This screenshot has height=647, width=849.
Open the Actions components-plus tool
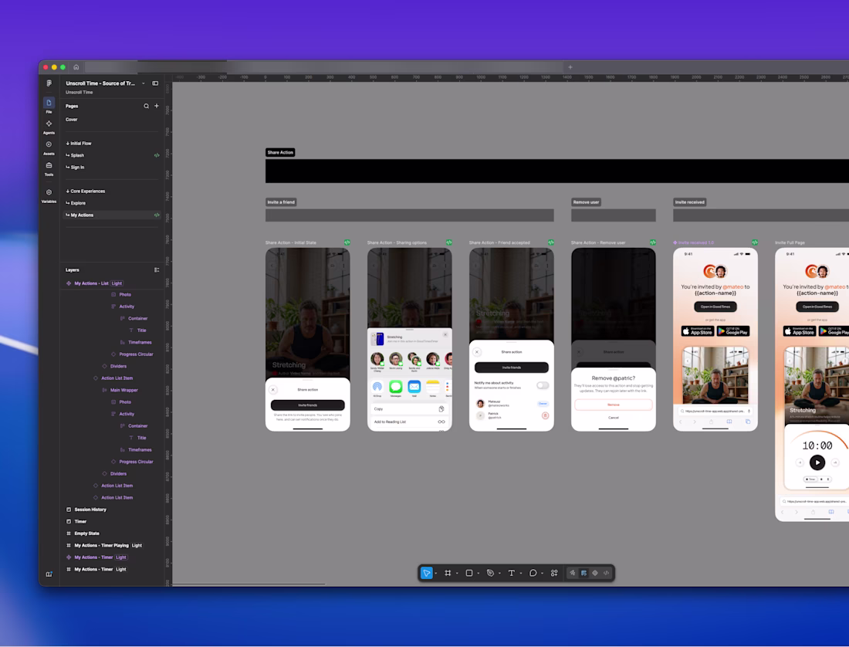pos(554,573)
